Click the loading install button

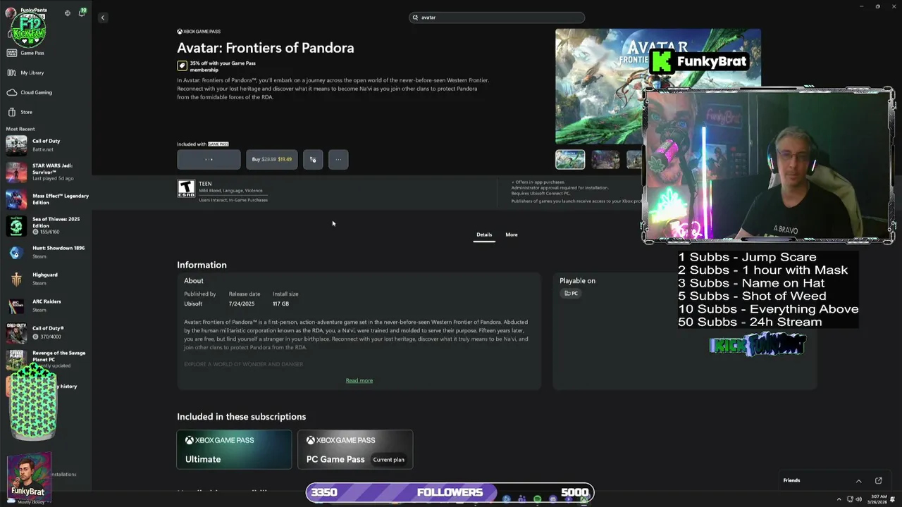click(209, 159)
